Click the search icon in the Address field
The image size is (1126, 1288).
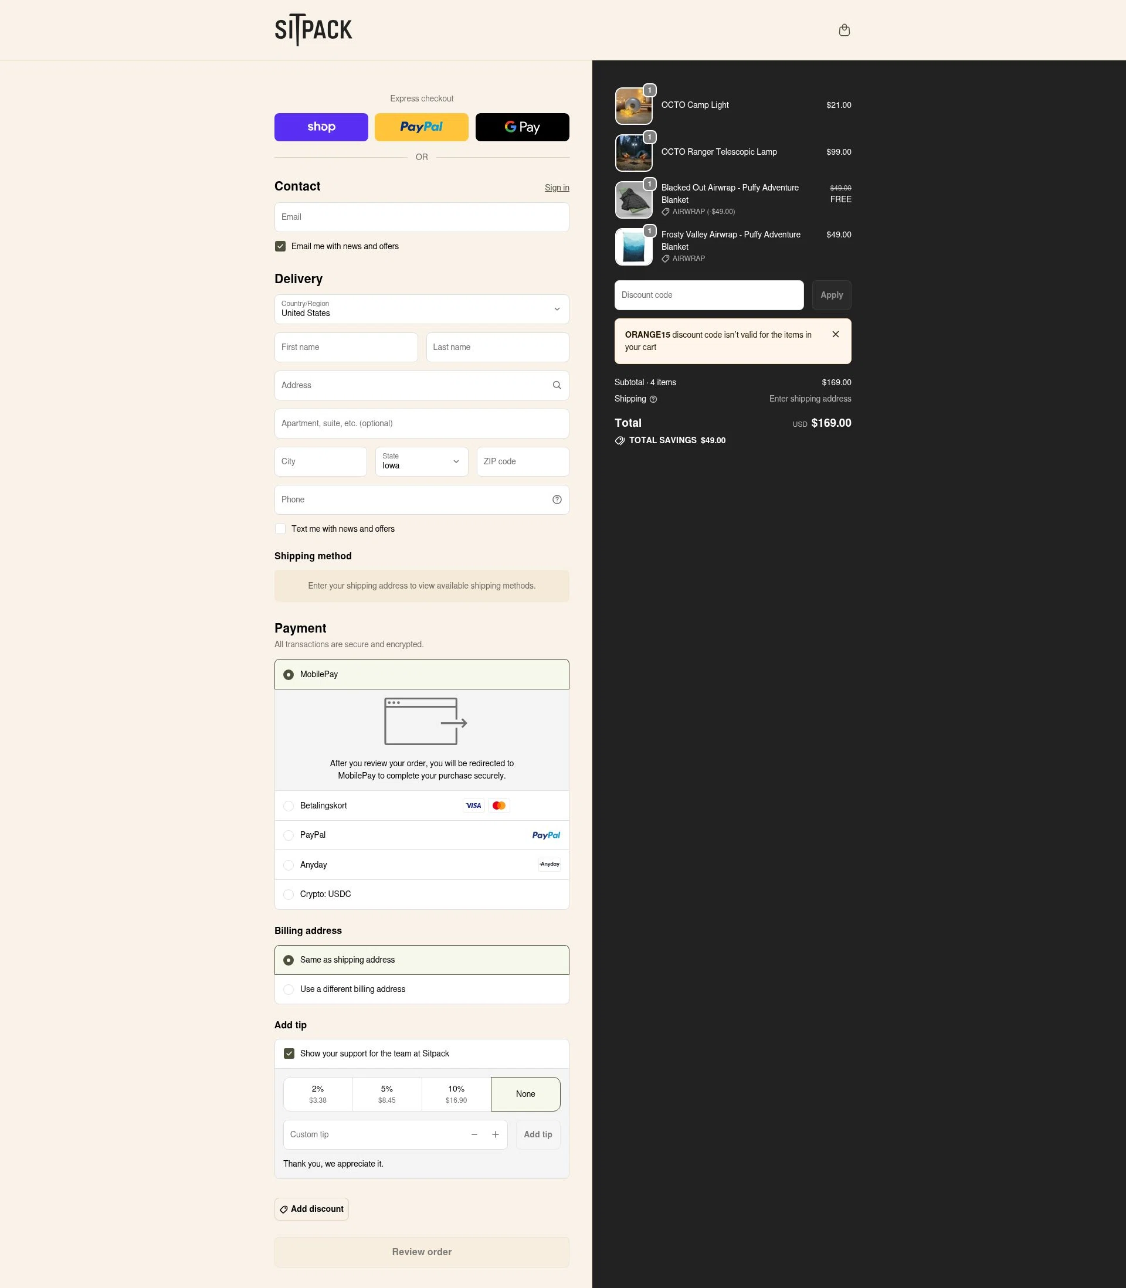point(557,385)
